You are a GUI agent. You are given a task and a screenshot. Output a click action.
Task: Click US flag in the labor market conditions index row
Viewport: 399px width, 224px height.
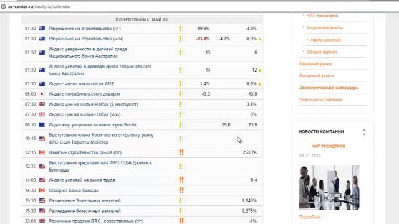42,180
